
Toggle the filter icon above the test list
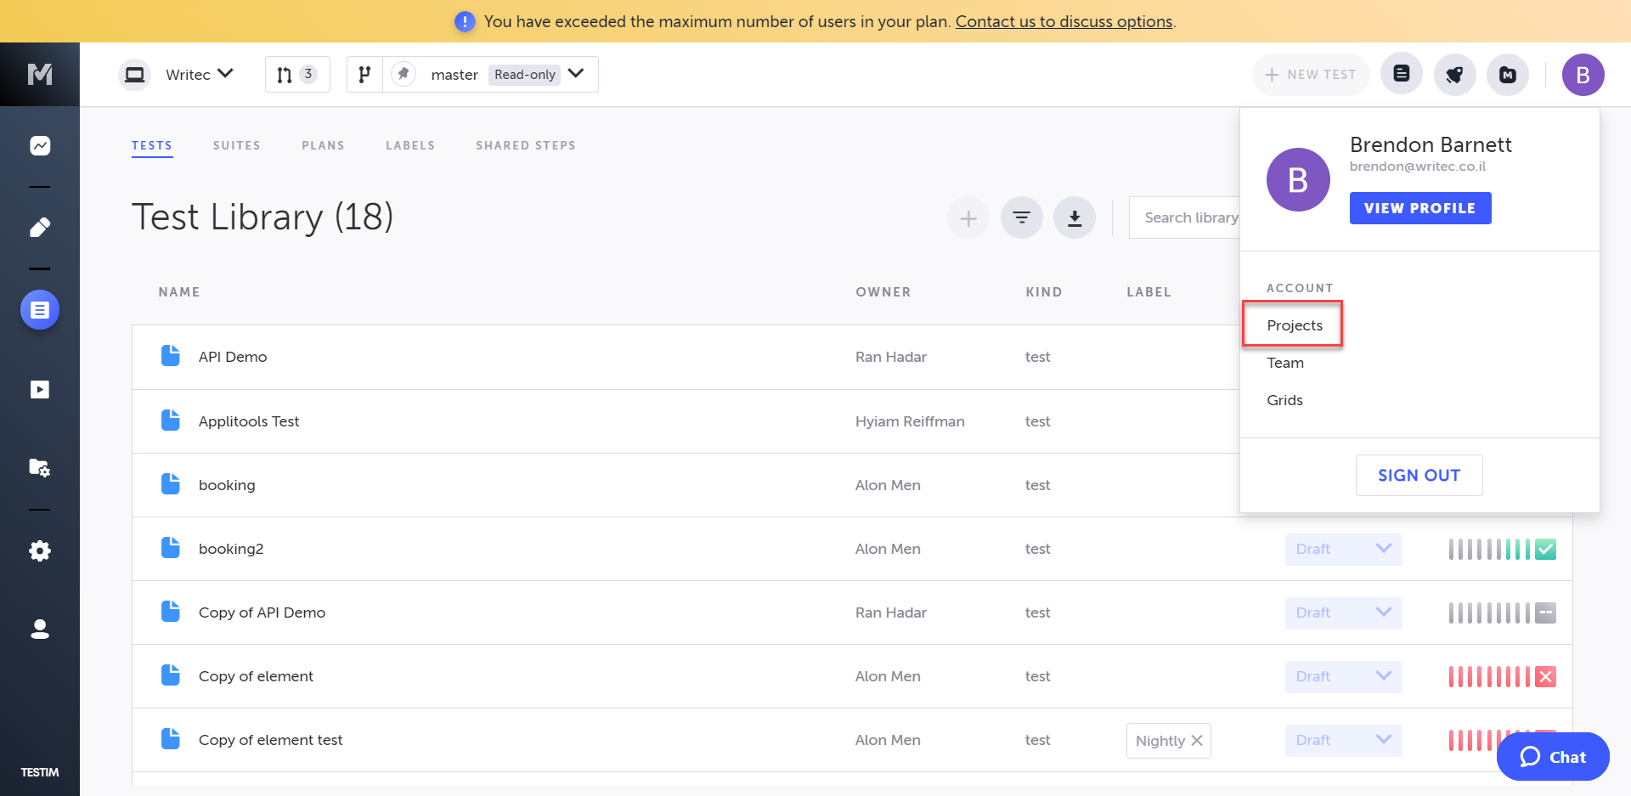[x=1021, y=217]
